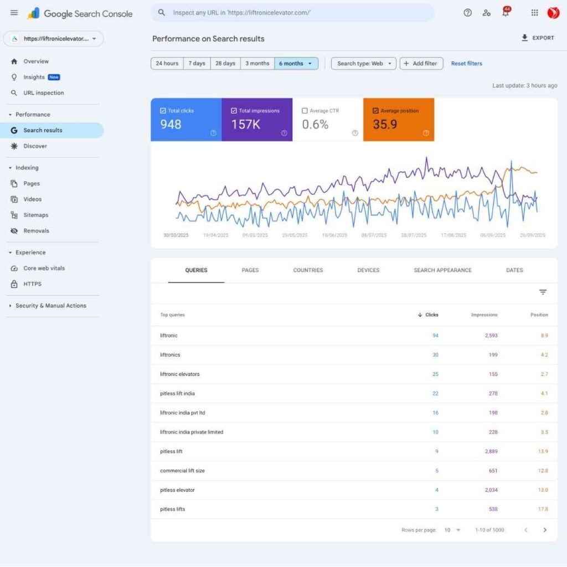Viewport: 567px width, 567px height.
Task: Click the URL inspection search field
Action: pos(292,12)
